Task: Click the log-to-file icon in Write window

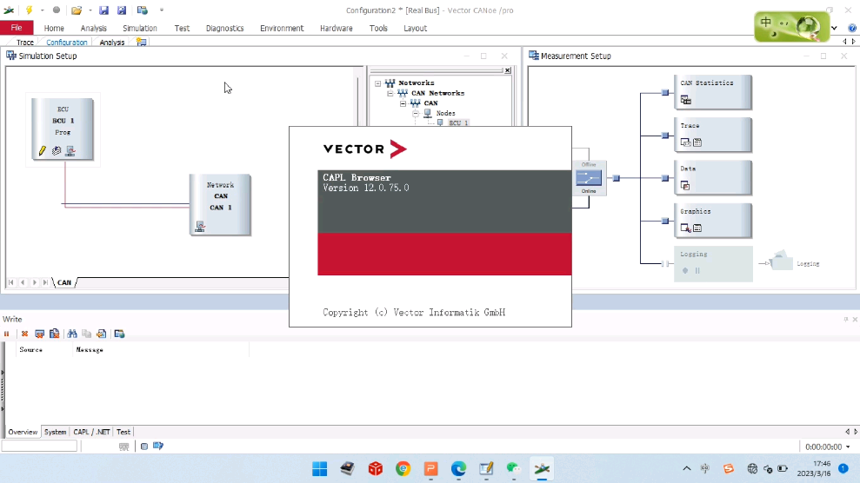Action: click(102, 334)
